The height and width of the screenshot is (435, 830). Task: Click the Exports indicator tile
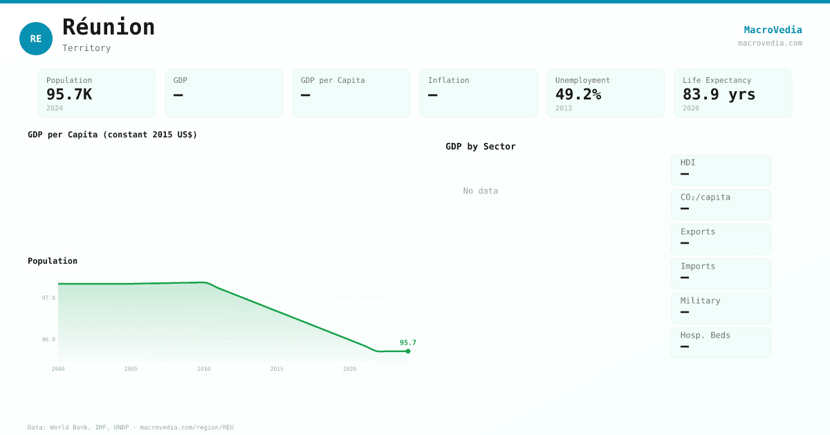[721, 239]
